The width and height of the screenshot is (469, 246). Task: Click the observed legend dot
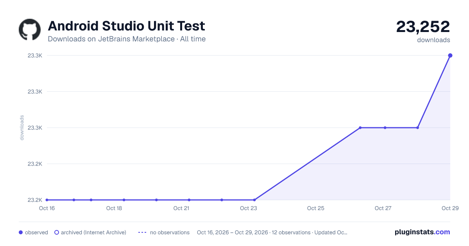21,232
